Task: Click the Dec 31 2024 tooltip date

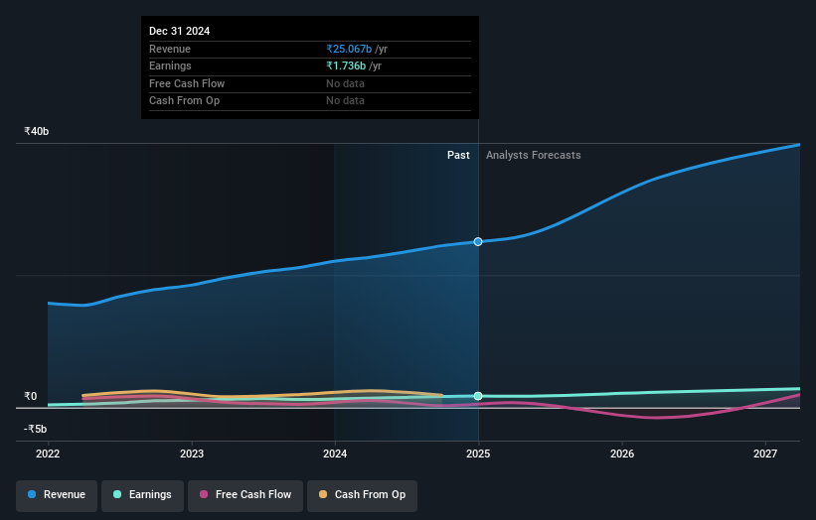Action: [x=180, y=31]
